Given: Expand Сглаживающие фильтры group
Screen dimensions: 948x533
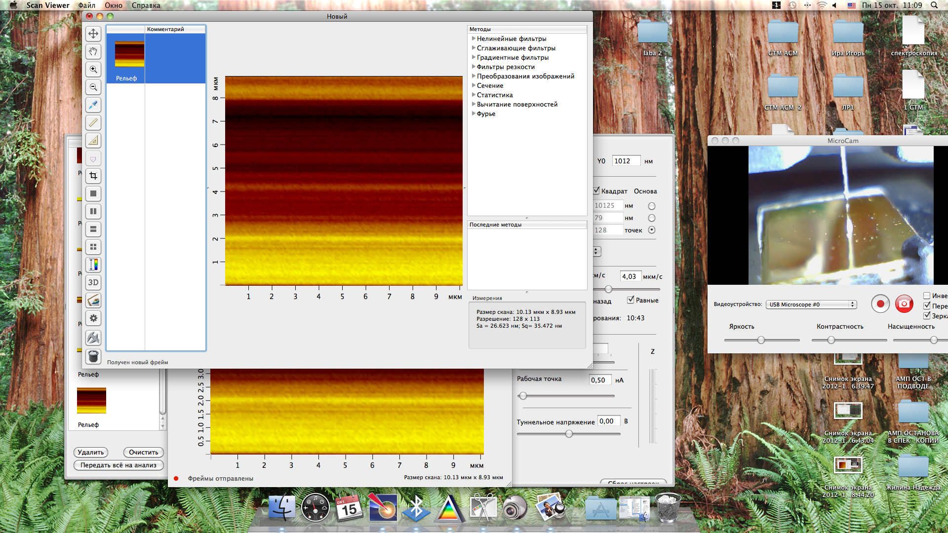Looking at the screenshot, I should [x=474, y=48].
